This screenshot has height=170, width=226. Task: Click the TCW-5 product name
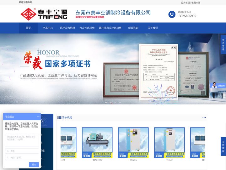[133, 160]
